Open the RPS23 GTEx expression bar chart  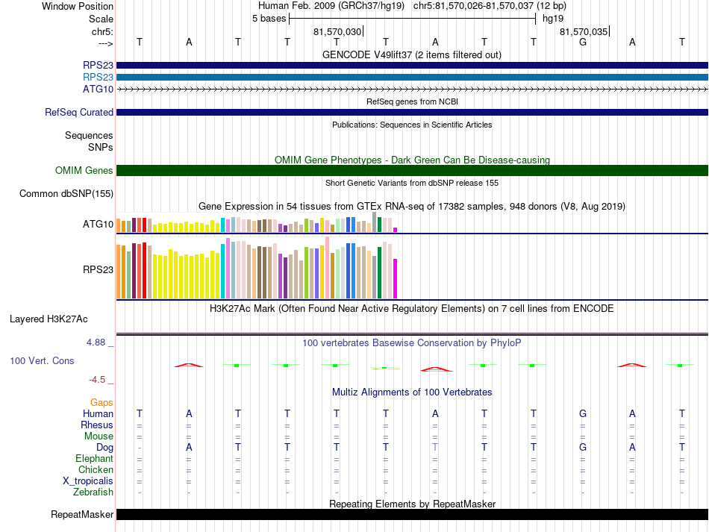tap(257, 268)
